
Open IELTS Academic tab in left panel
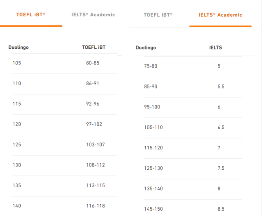pyautogui.click(x=93, y=15)
